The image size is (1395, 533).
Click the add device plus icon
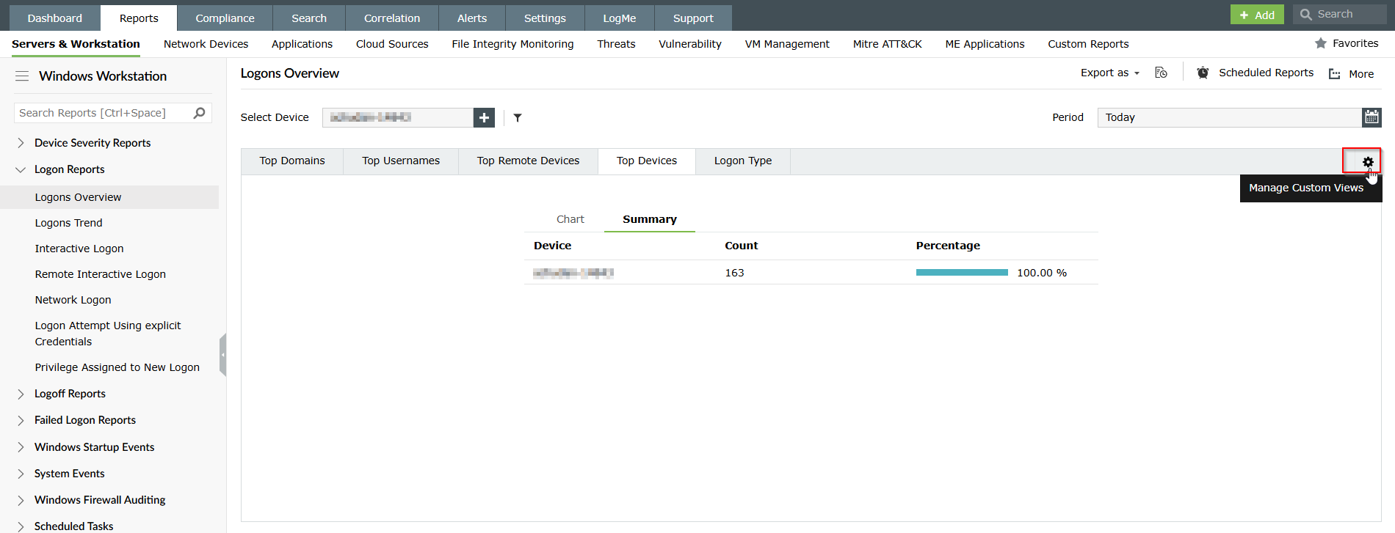484,117
